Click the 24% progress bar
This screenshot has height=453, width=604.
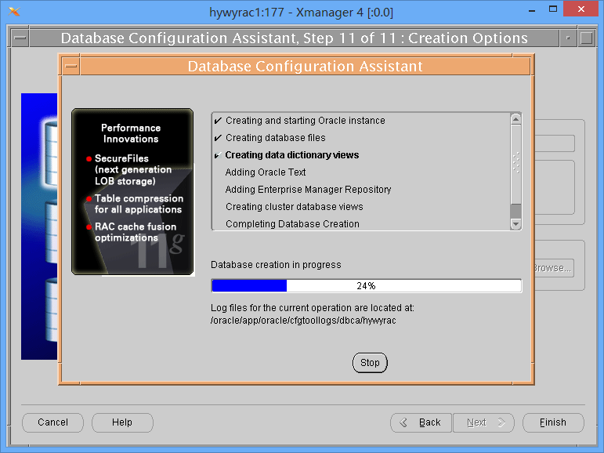pyautogui.click(x=367, y=286)
